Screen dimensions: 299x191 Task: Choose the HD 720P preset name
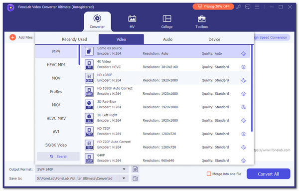(104, 129)
